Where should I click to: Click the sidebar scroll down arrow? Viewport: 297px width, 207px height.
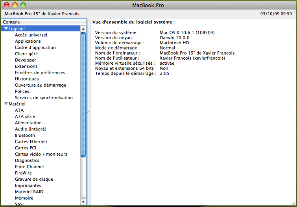[83, 202]
